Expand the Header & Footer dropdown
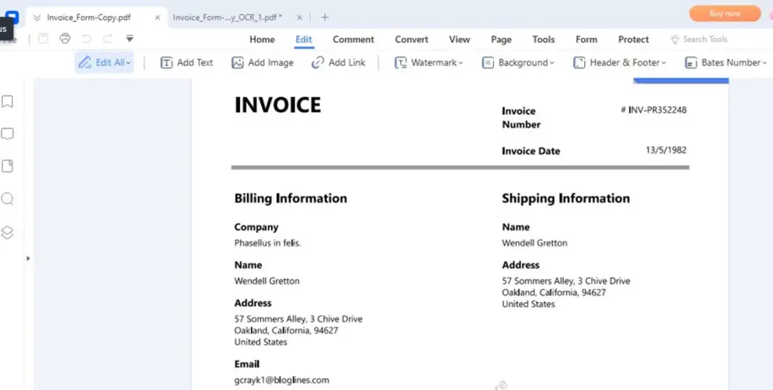This screenshot has width=773, height=390. point(620,63)
